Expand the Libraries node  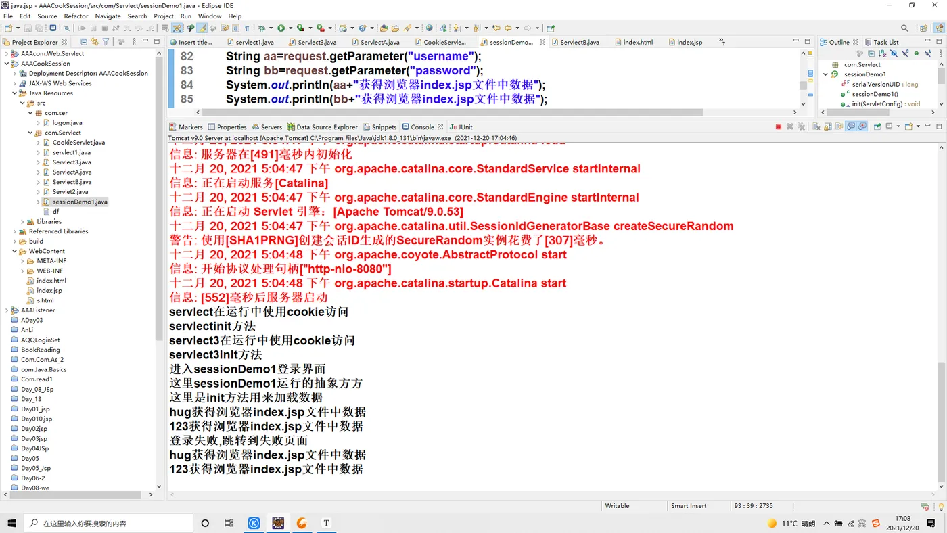[x=23, y=221]
